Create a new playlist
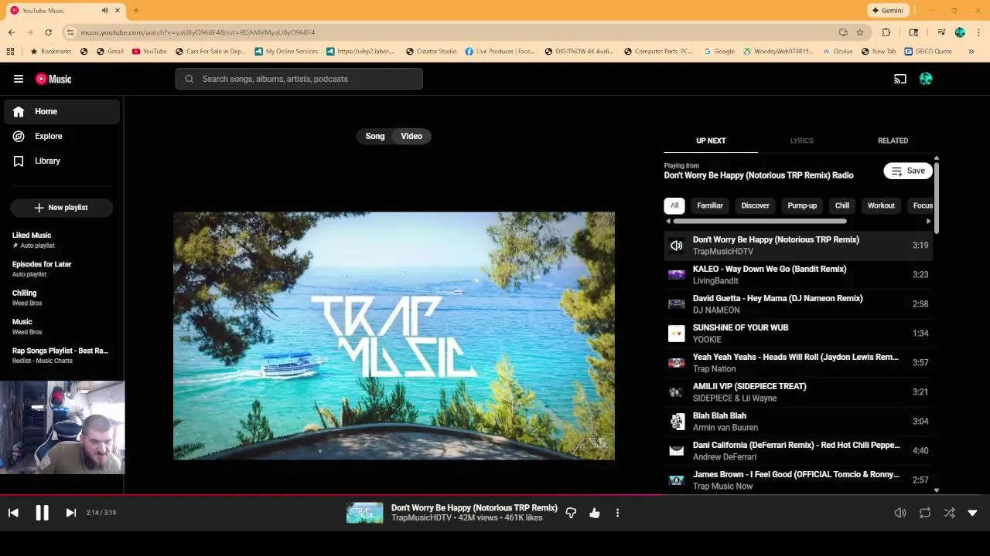Viewport: 990px width, 556px height. (x=62, y=208)
